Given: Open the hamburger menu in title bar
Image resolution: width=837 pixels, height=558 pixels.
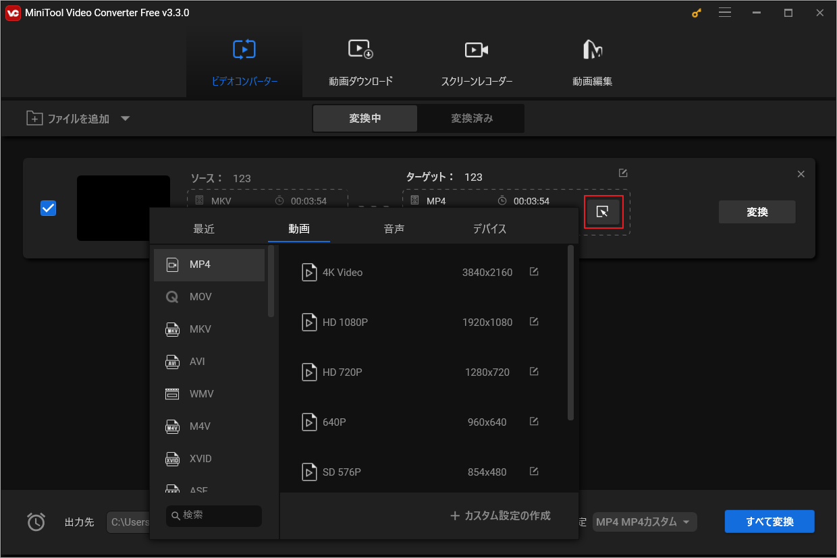Looking at the screenshot, I should pyautogui.click(x=725, y=13).
